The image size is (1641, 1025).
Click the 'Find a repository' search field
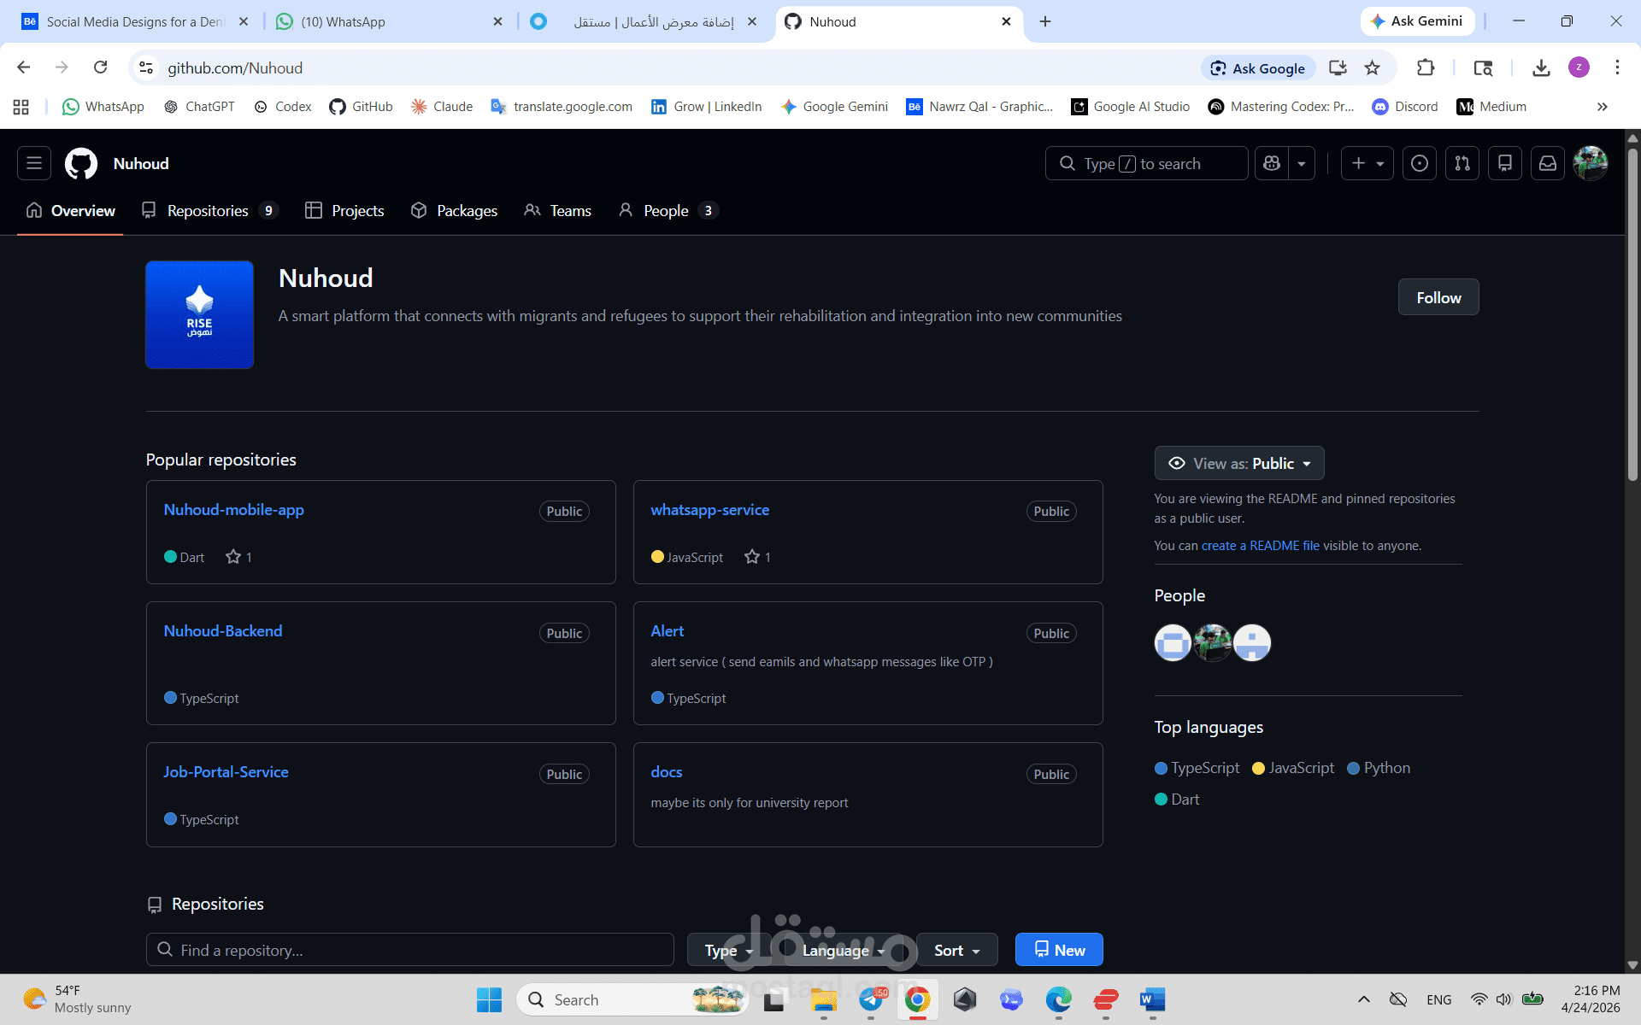click(x=410, y=950)
